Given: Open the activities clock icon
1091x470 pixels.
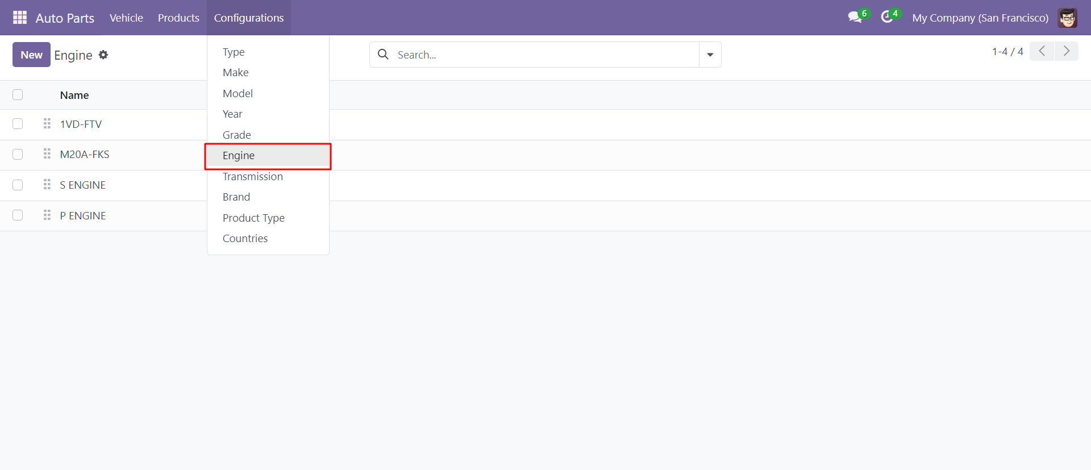Looking at the screenshot, I should coord(887,17).
